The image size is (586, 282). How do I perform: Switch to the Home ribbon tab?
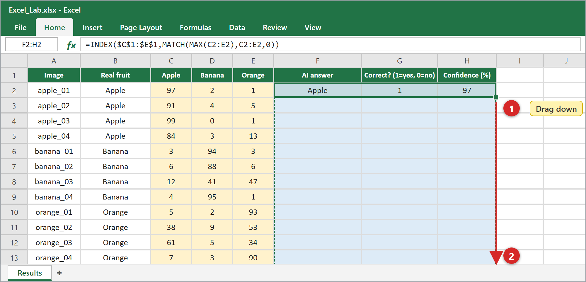click(x=54, y=27)
